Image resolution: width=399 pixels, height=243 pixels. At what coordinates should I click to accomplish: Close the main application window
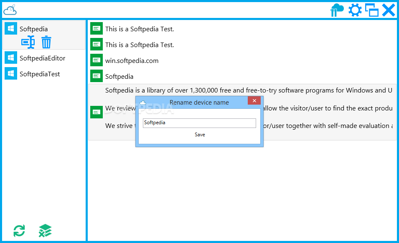pos(389,10)
